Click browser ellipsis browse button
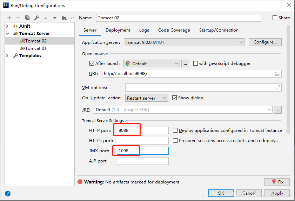The width and height of the screenshot is (295, 201). (x=185, y=63)
